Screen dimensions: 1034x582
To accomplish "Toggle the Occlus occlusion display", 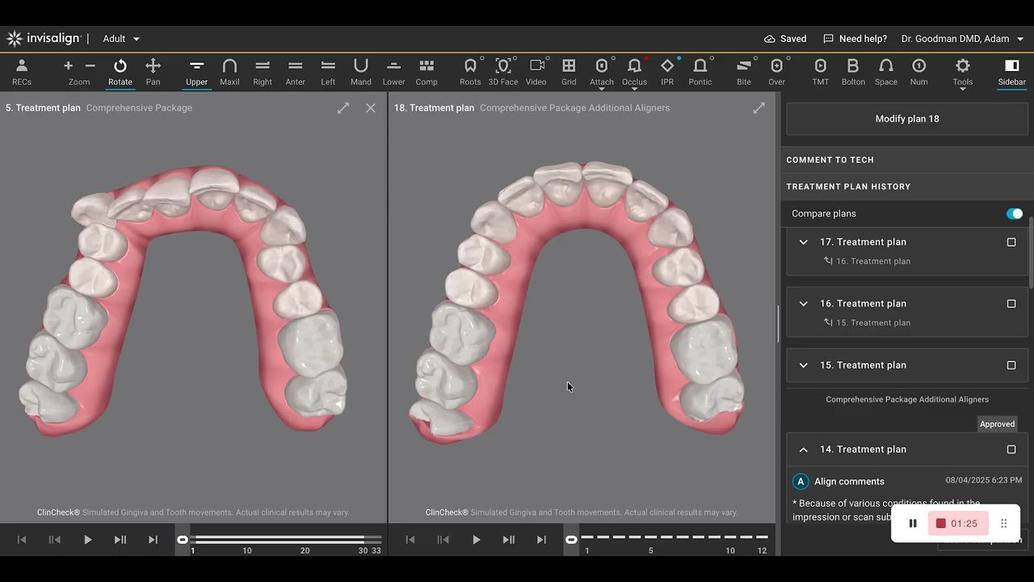I will 634,71.
